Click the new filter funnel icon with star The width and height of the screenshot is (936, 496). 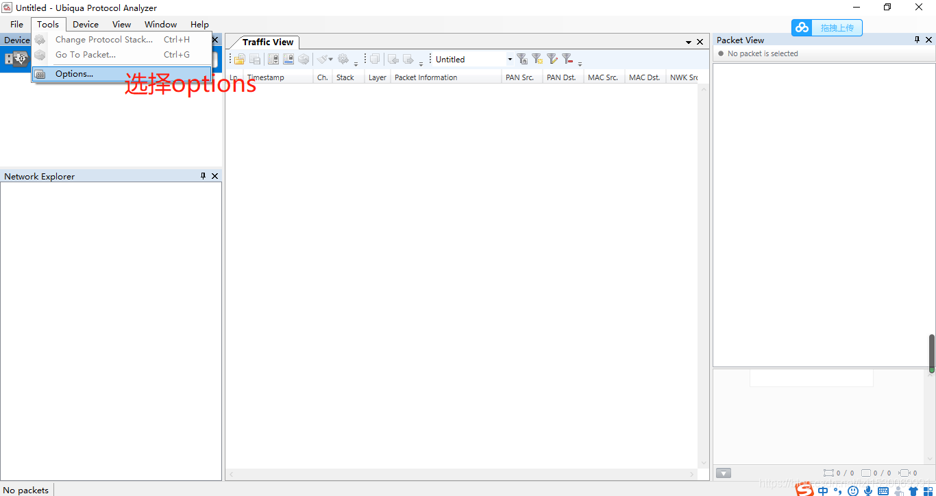click(537, 60)
